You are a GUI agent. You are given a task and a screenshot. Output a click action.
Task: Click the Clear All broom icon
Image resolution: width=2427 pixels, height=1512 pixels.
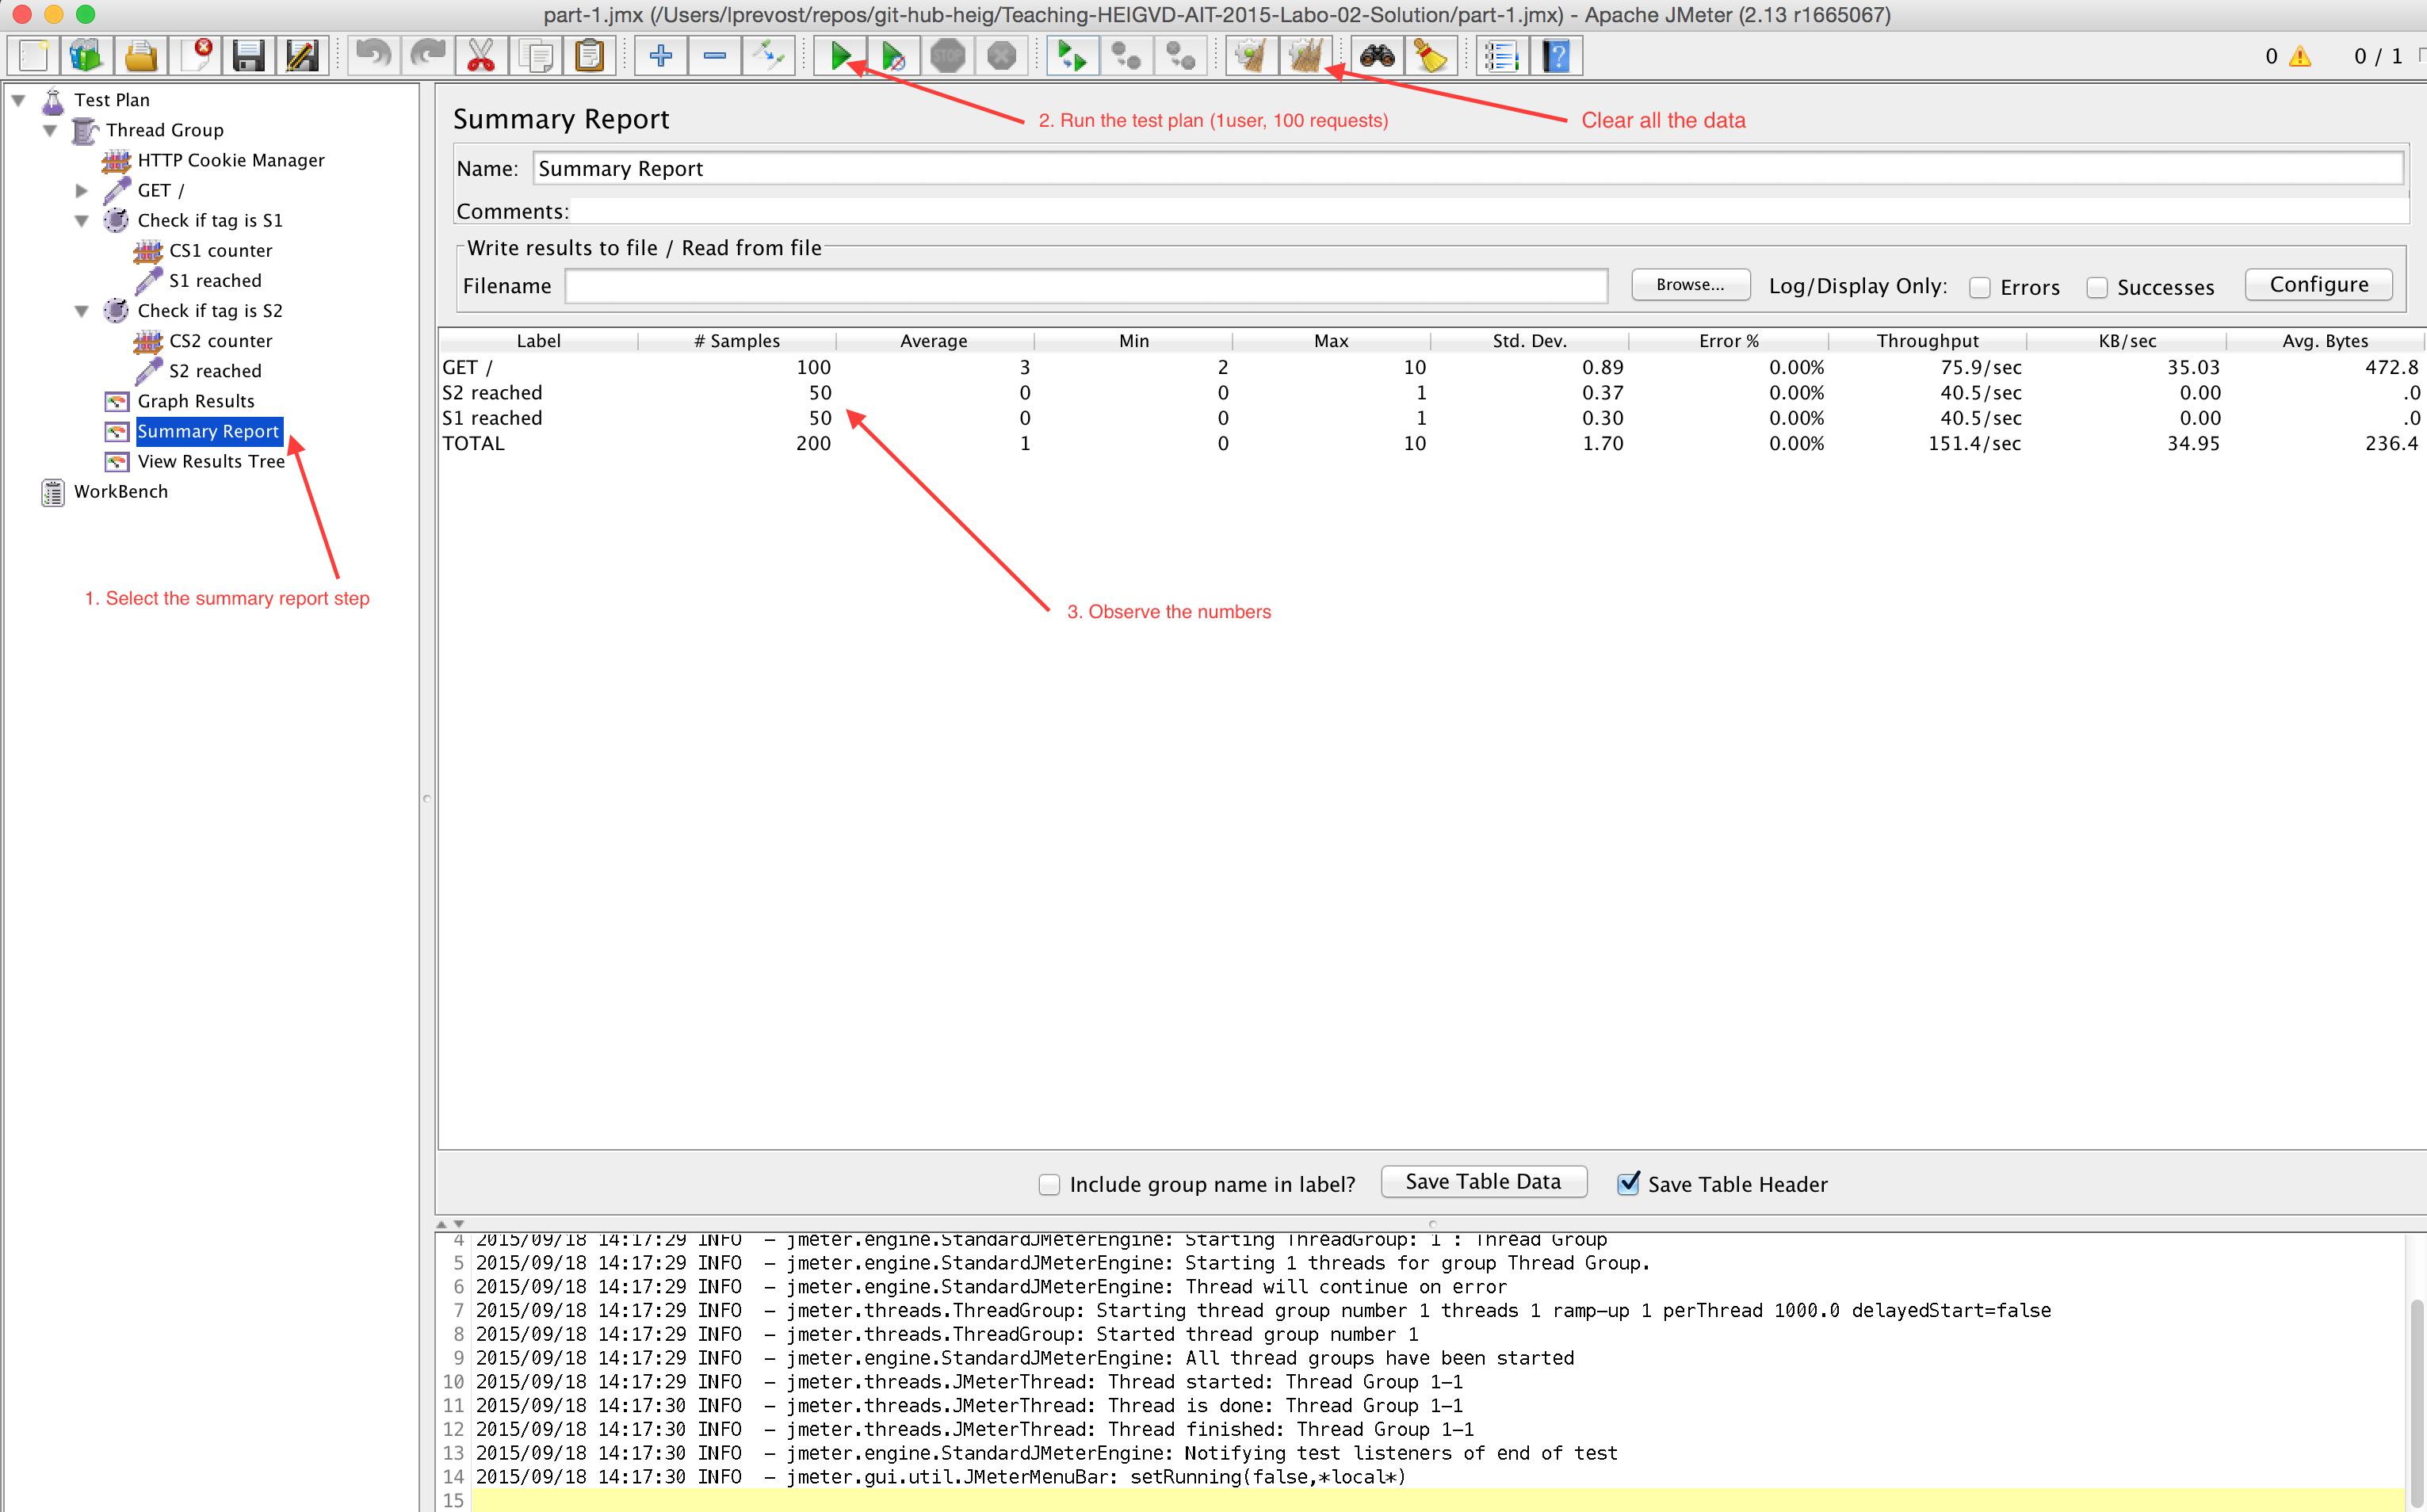[x=1305, y=56]
